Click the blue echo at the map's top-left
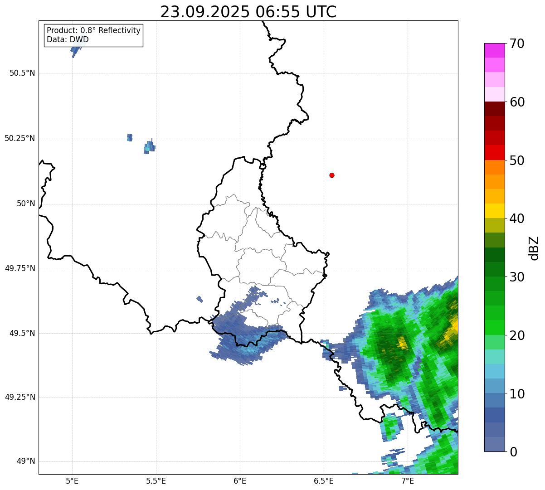The image size is (545, 490). (x=76, y=50)
